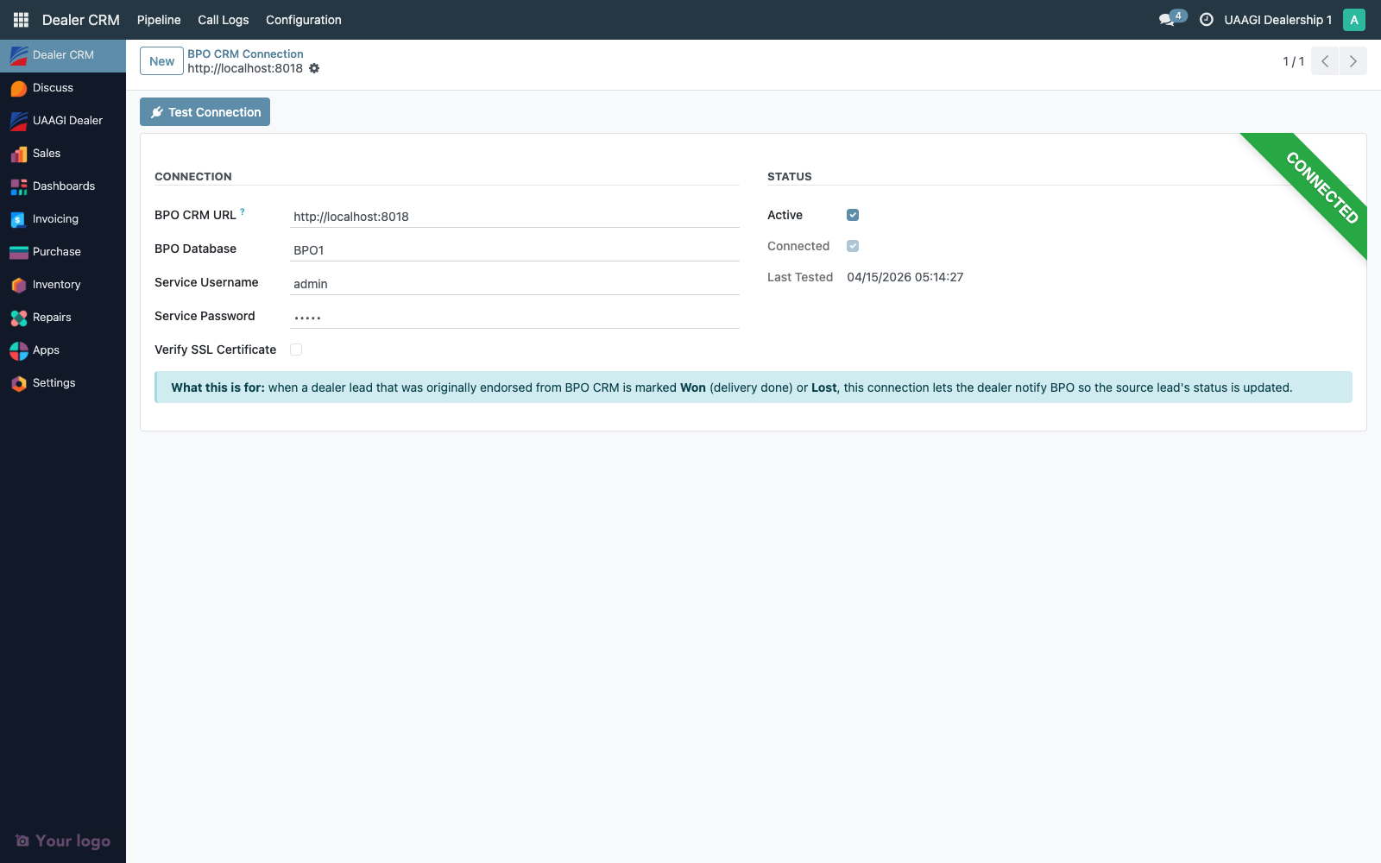Screen dimensions: 1381x863
Task: Open the Repairs app
Action: click(51, 317)
